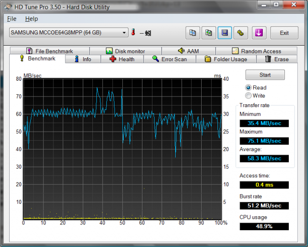Click the Burst rate 51.2 MB/sec value
The image size is (308, 247).
[x=264, y=206]
